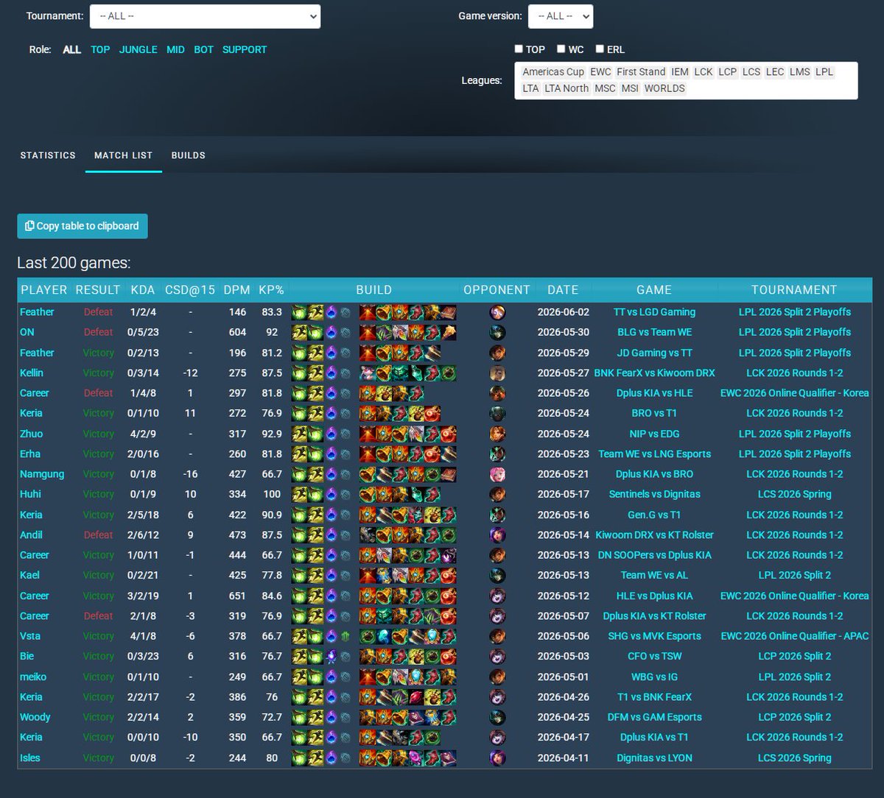The width and height of the screenshot is (884, 798).
Task: Open the Tournament dropdown
Action: click(x=205, y=16)
